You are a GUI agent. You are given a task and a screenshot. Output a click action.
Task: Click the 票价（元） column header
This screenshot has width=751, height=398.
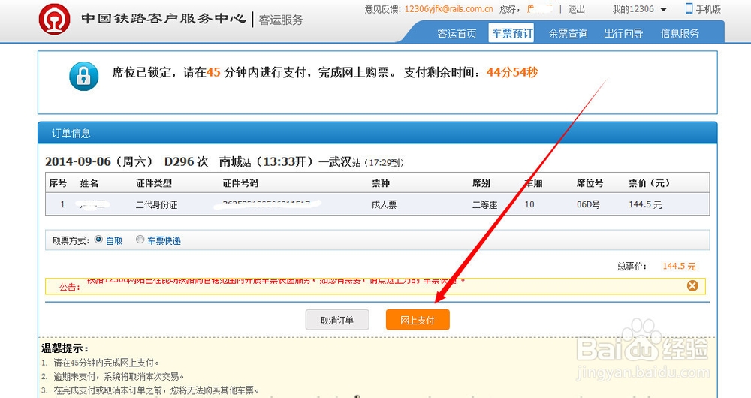pyautogui.click(x=649, y=183)
